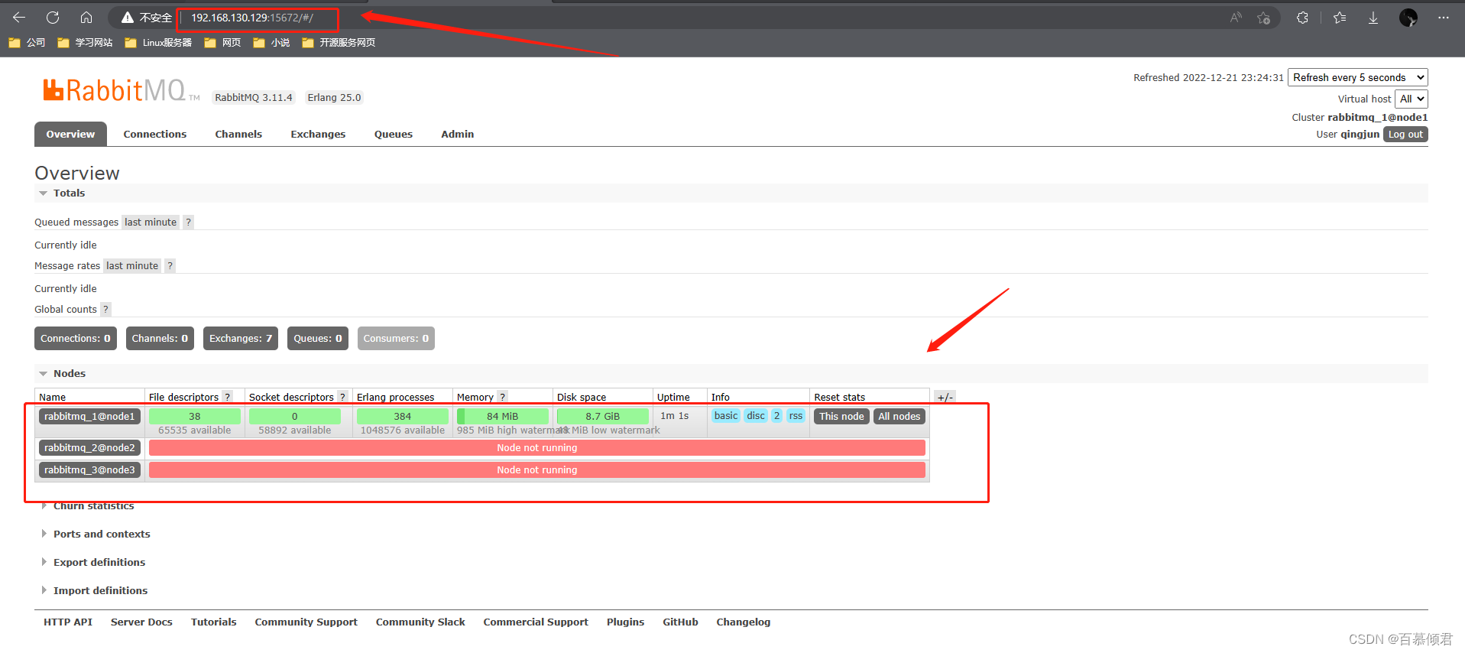Screen dimensions: 1465x653
Task: Open the 小说 bookmark folder
Action: [x=271, y=43]
